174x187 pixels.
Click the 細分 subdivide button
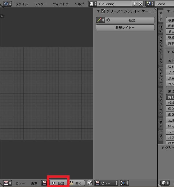[x=170, y=126]
